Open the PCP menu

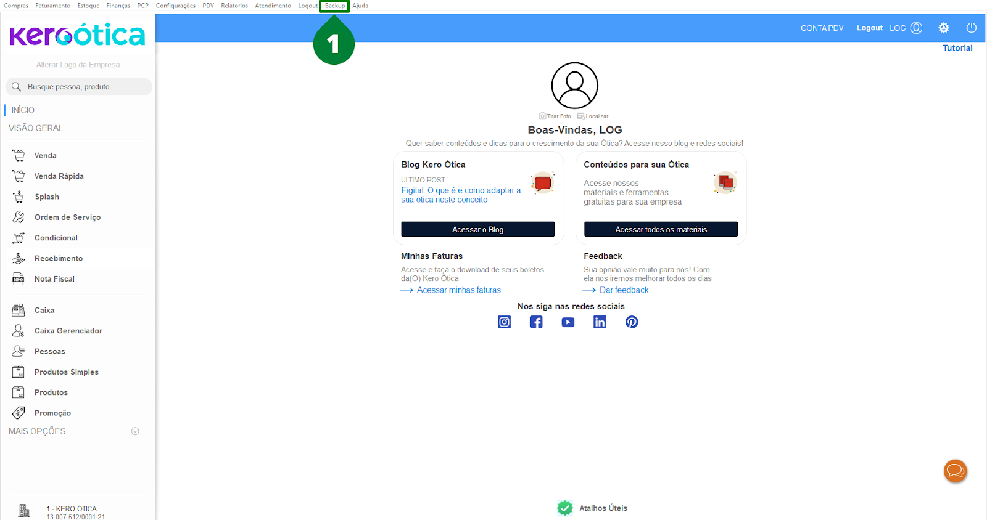[142, 6]
